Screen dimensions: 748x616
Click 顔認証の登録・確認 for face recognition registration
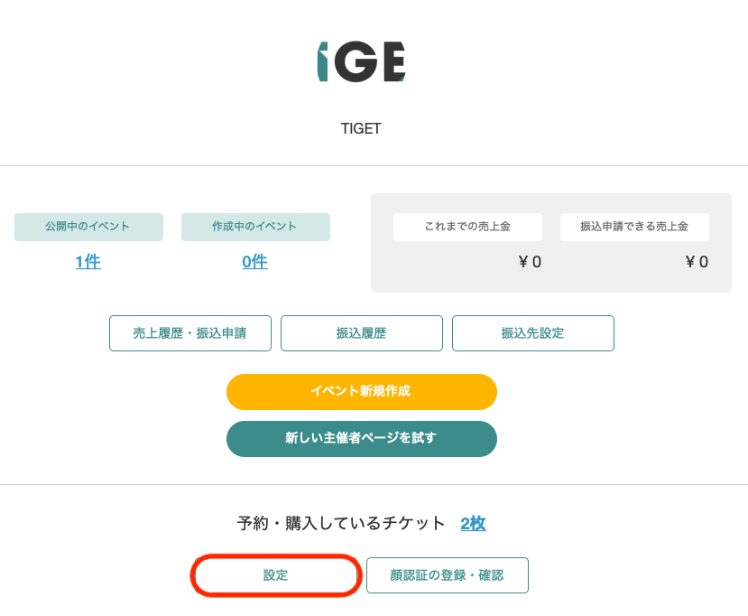point(448,575)
